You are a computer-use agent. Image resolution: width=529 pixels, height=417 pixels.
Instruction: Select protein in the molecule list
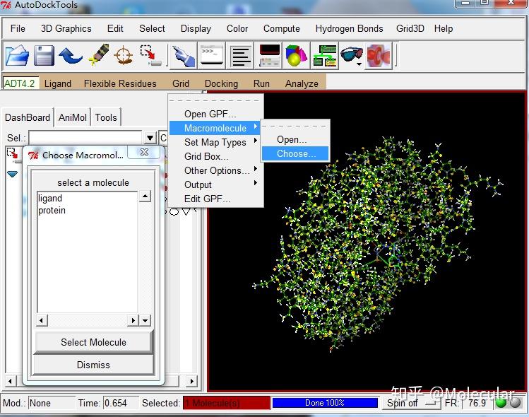click(52, 211)
